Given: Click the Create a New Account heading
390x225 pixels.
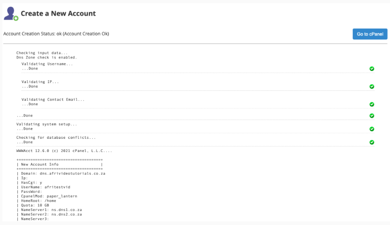Looking at the screenshot, I should click(x=58, y=14).
